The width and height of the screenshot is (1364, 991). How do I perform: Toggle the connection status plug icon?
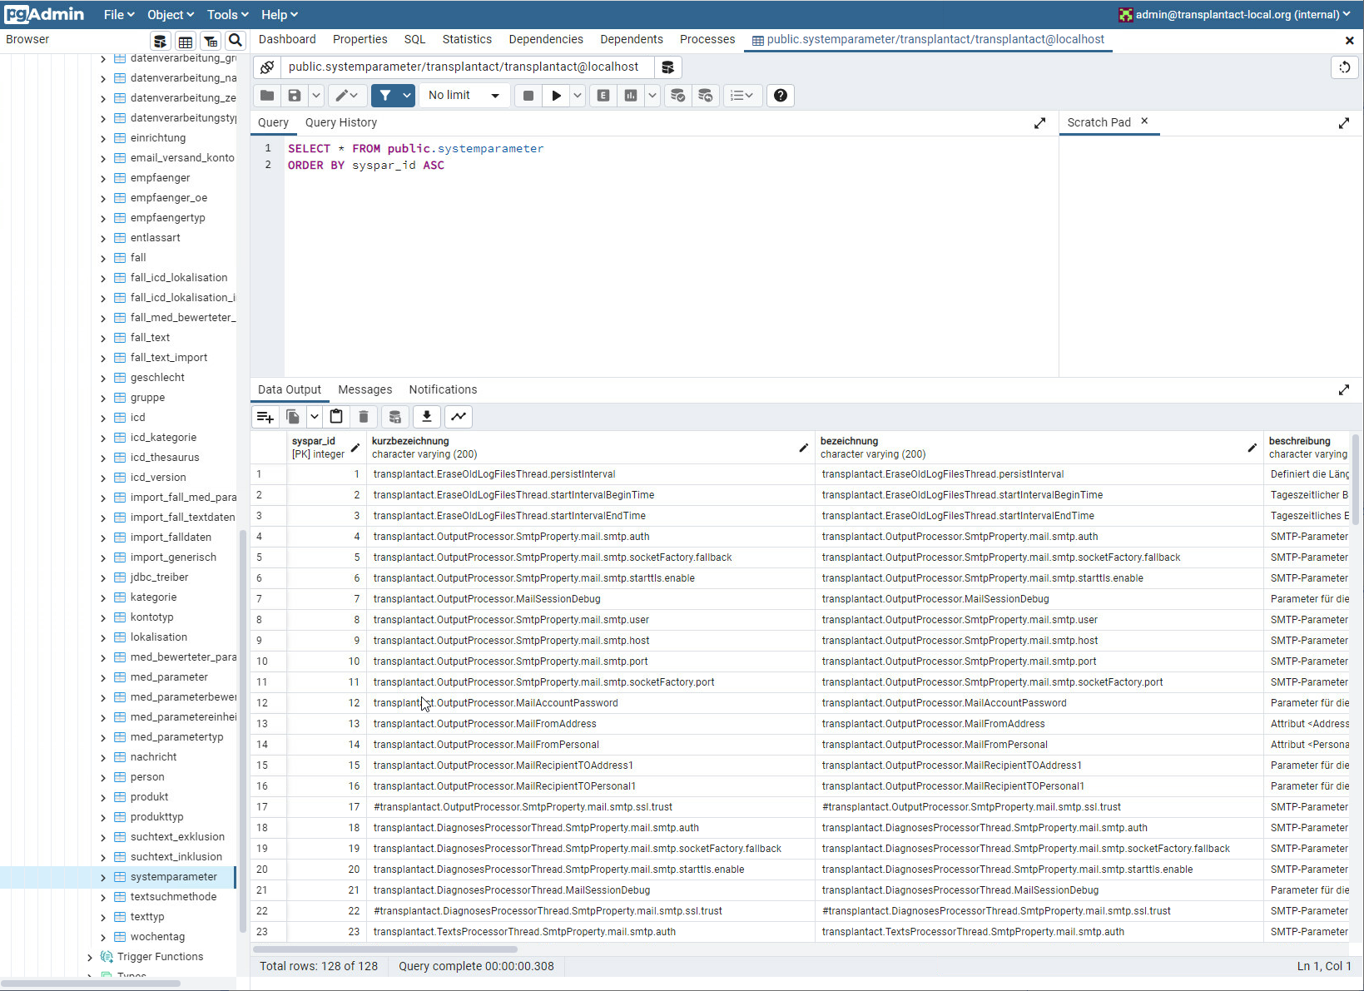(266, 67)
